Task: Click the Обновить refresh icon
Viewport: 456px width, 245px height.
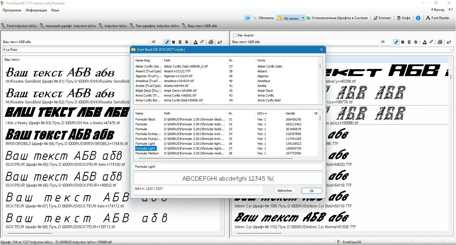Action: click(x=255, y=18)
